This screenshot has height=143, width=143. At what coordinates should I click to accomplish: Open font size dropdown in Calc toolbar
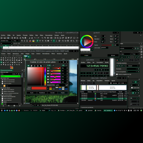(19, 41)
